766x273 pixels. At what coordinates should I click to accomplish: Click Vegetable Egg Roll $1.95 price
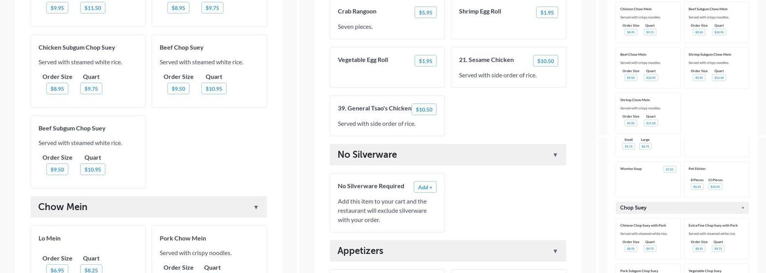click(425, 61)
